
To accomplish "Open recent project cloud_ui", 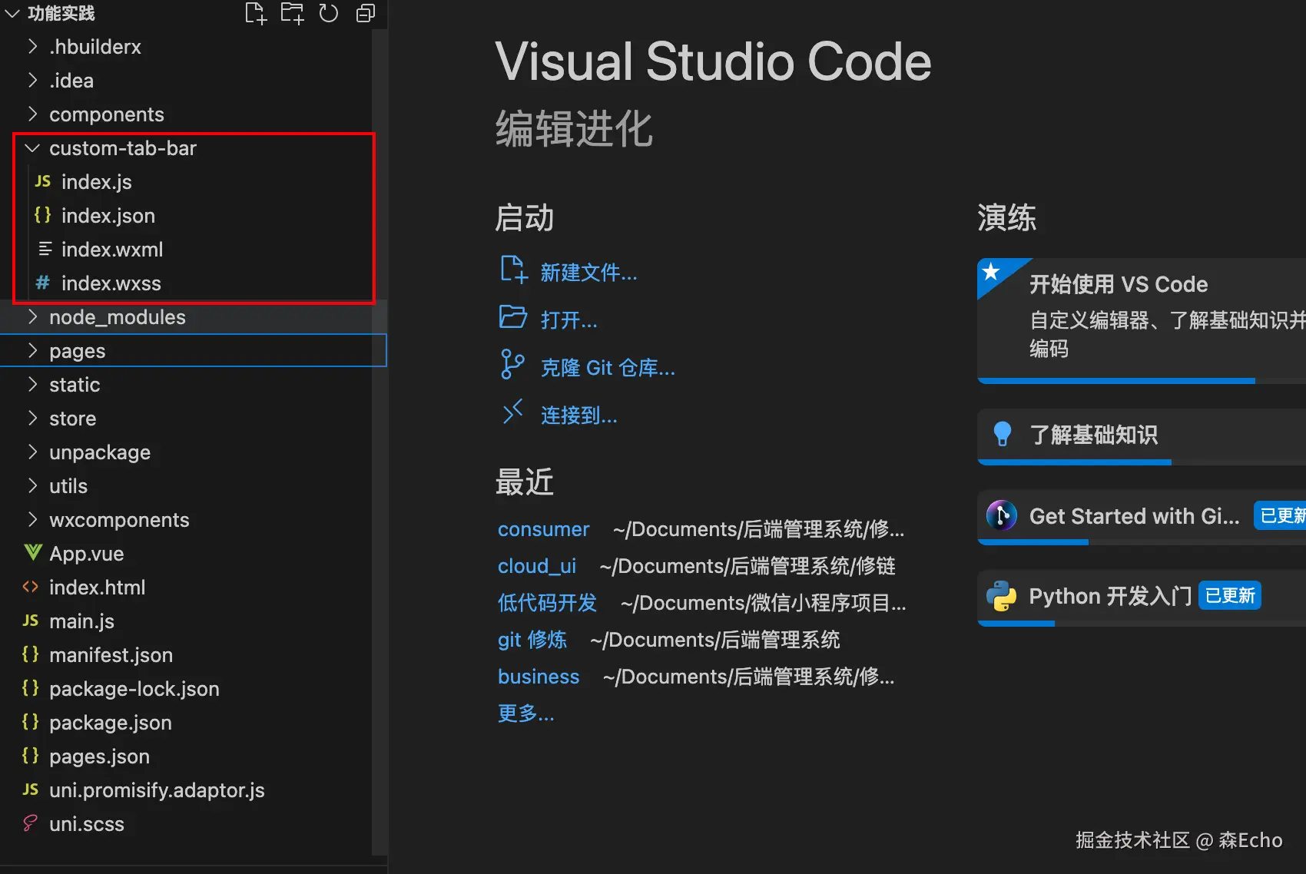I will tap(537, 566).
